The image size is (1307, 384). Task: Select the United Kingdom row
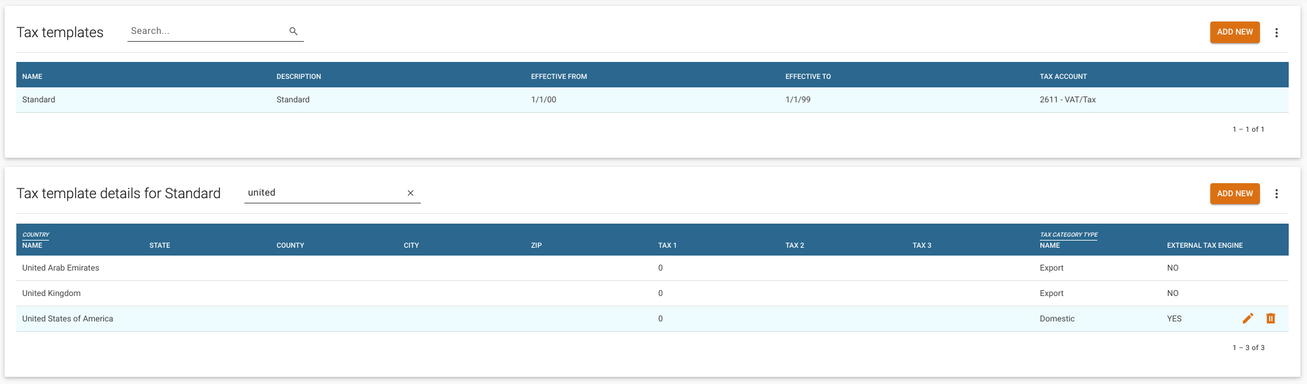click(652, 293)
